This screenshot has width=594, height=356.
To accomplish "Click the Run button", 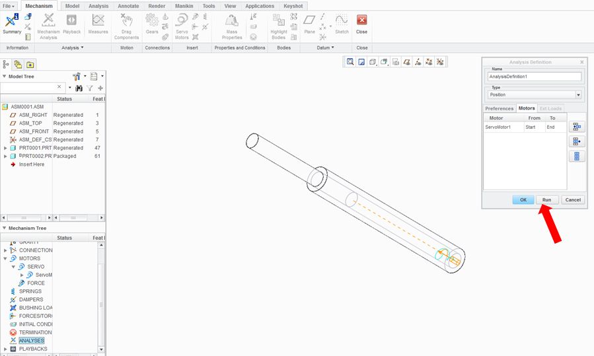I will pyautogui.click(x=546, y=199).
